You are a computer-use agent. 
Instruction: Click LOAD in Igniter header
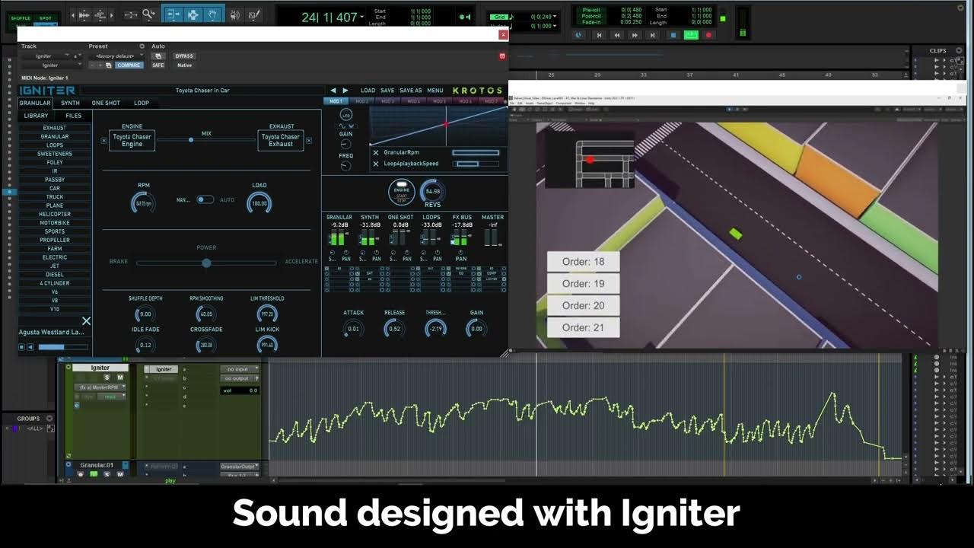pos(368,91)
